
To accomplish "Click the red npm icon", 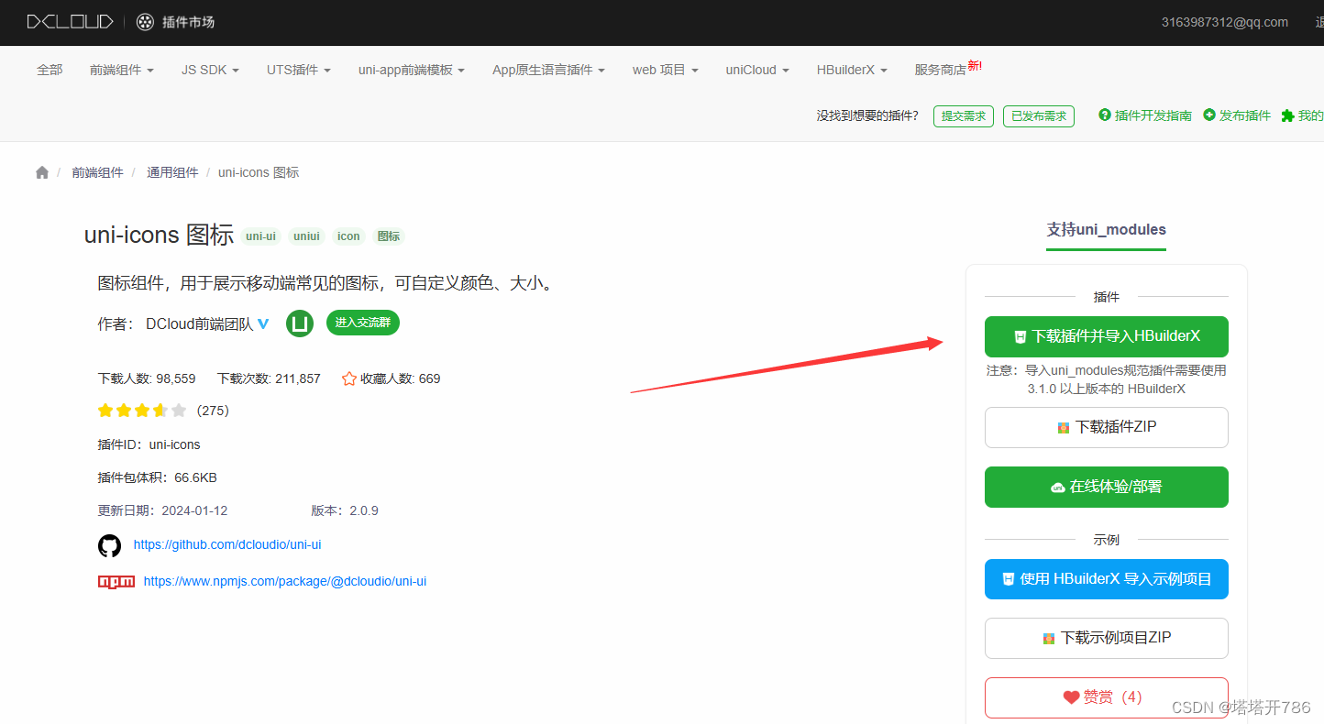I will pyautogui.click(x=116, y=580).
